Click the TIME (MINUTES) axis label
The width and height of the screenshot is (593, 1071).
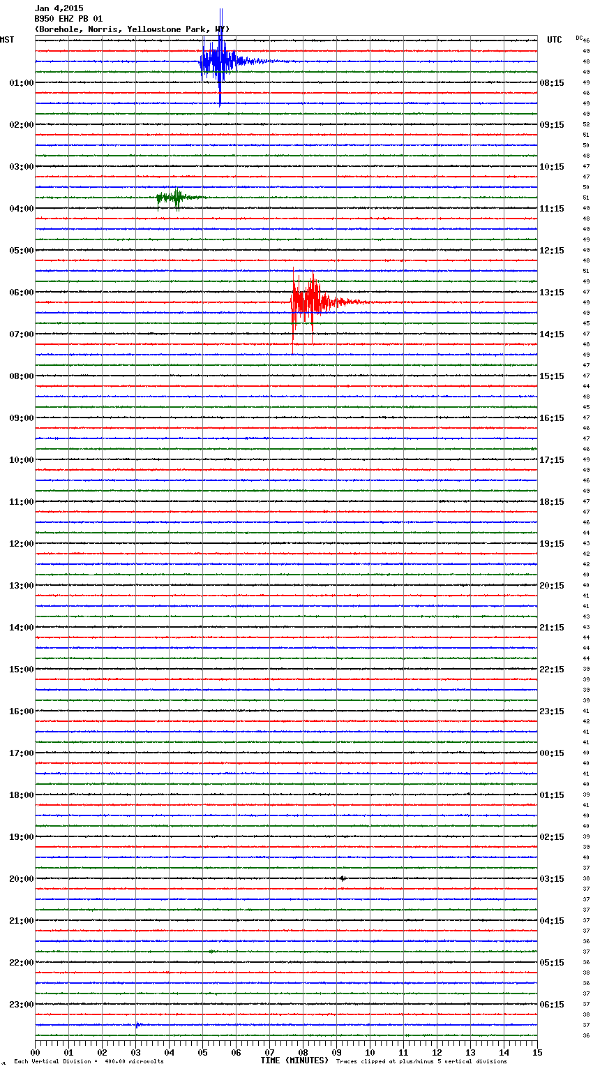[294, 1061]
